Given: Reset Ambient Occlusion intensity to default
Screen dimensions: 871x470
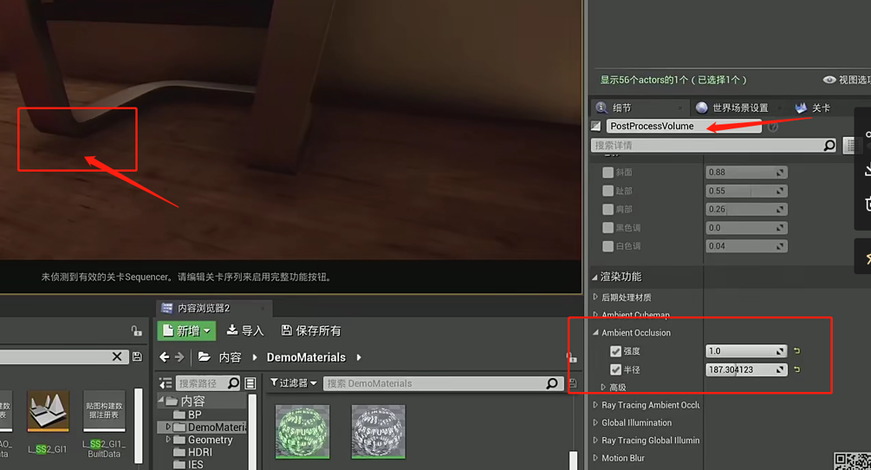Looking at the screenshot, I should point(796,351).
